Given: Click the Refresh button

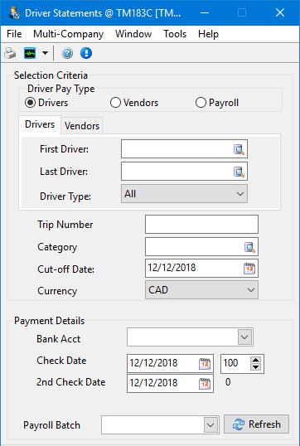Looking at the screenshot, I should point(257,424).
